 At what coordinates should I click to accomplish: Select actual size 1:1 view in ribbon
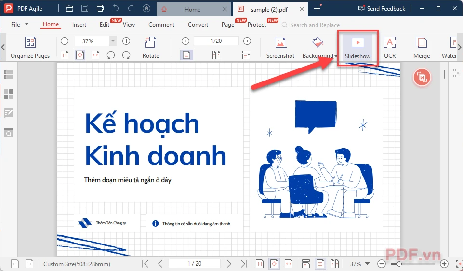(65, 55)
